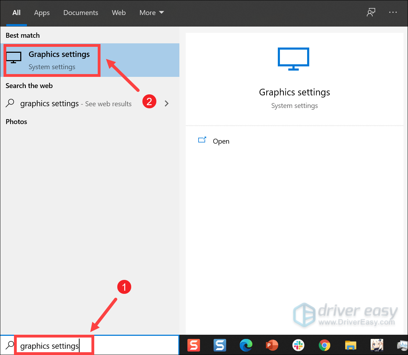Viewport: 408px width, 355px height.
Task: Click the large blue monitor icon in the preview pane
Action: click(293, 59)
